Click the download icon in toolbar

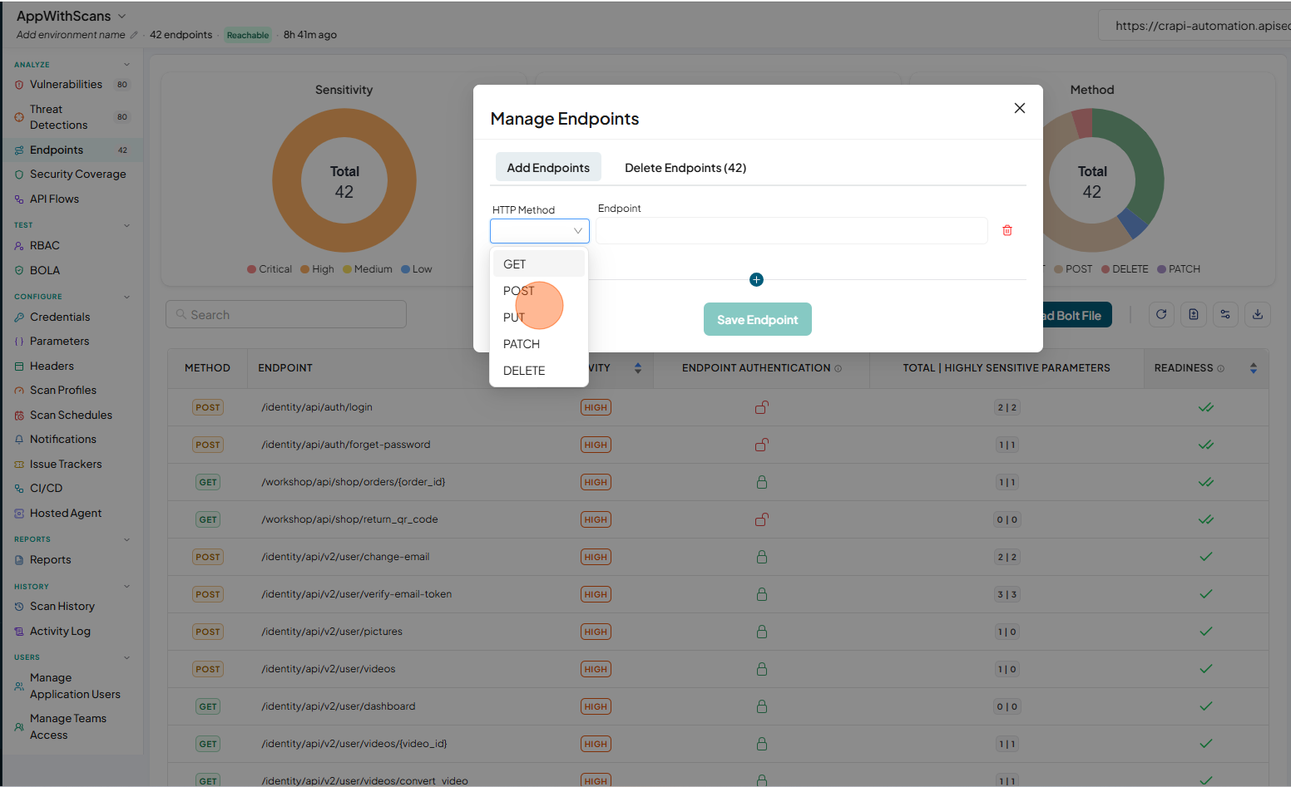pos(1258,314)
